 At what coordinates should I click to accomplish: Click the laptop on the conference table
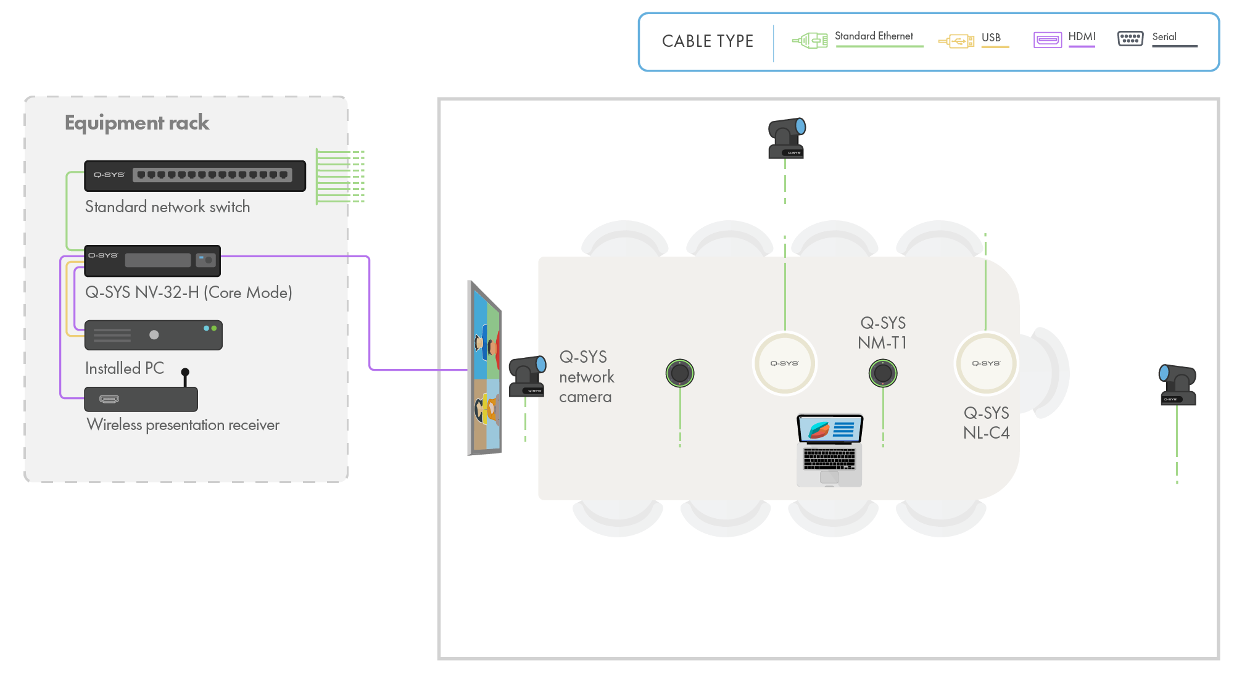click(830, 450)
